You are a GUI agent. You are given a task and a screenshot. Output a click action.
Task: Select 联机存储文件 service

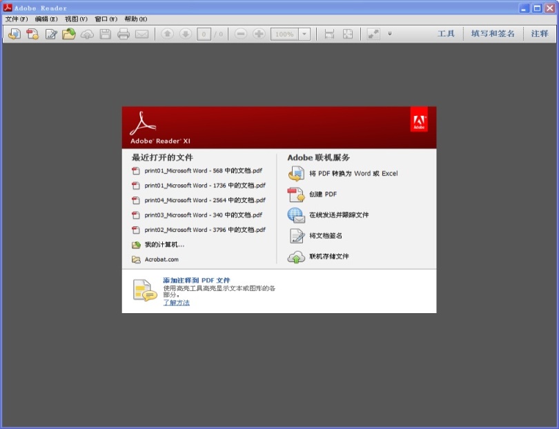(x=329, y=256)
